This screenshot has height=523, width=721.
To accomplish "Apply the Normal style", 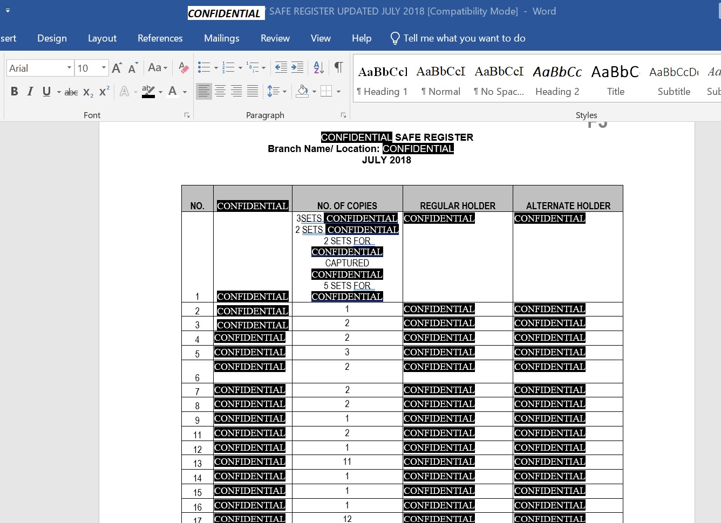I will coord(441,81).
